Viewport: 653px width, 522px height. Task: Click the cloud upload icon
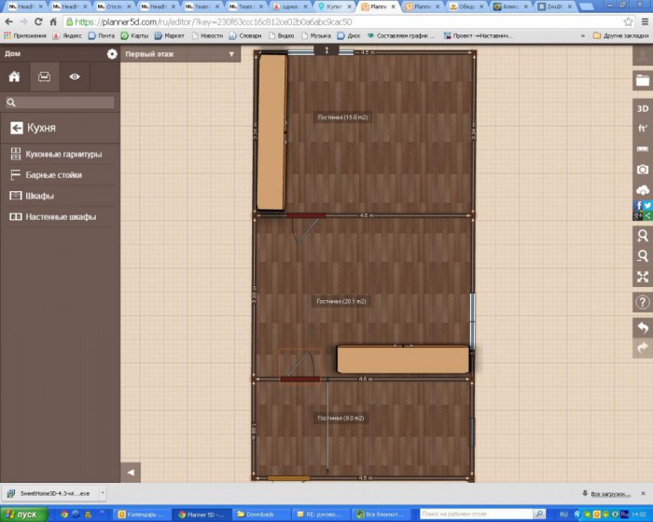click(642, 190)
